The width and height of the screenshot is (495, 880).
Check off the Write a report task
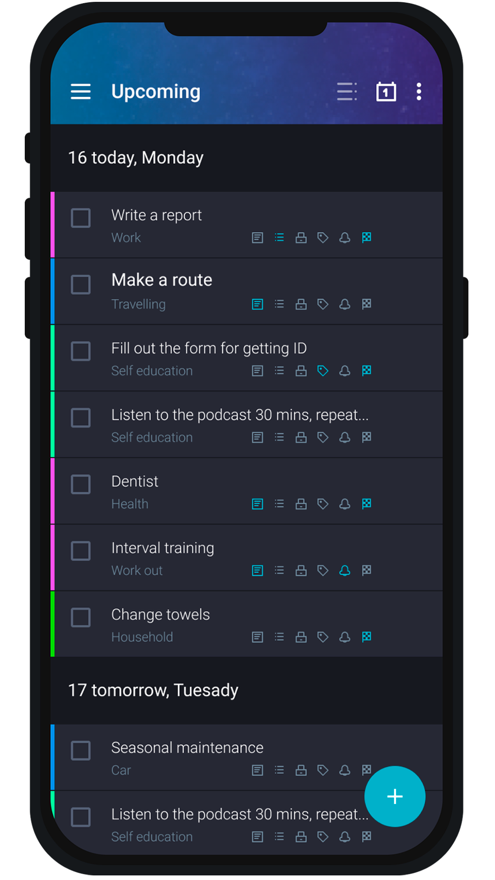point(81,218)
